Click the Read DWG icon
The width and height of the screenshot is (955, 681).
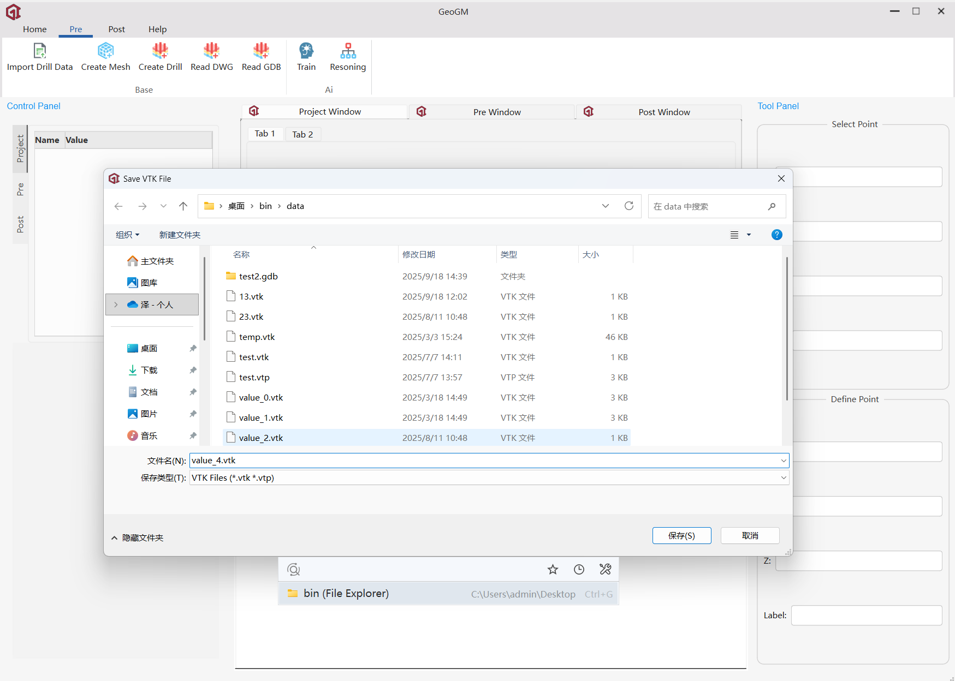pyautogui.click(x=211, y=51)
